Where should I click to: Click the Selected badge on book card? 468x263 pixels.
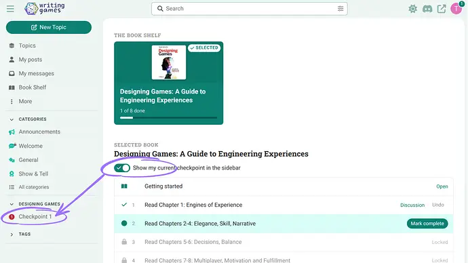[204, 47]
